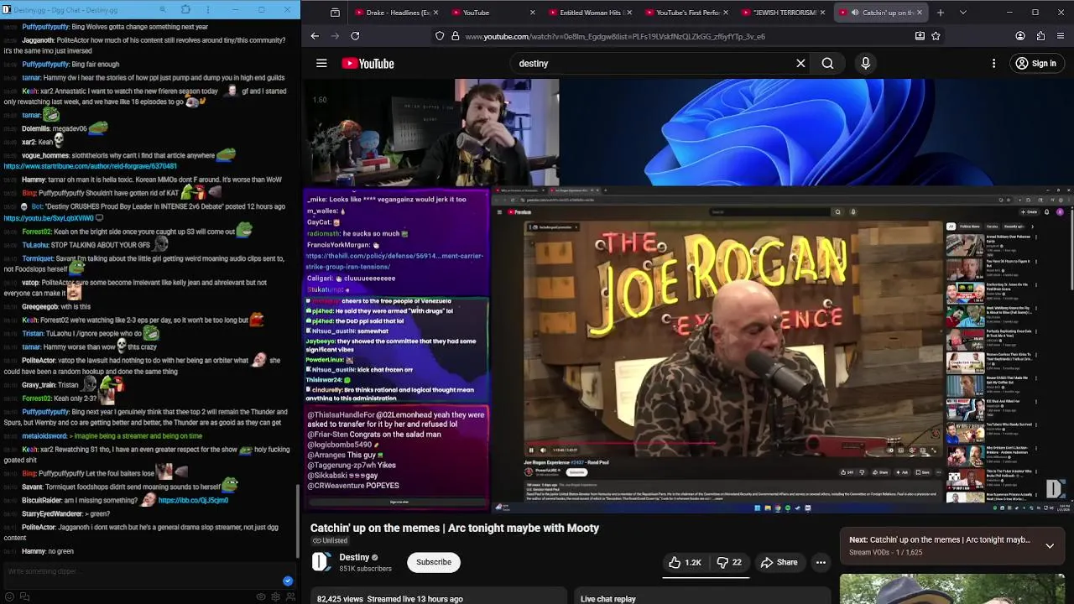Go back in the browser
Image resolution: width=1074 pixels, height=604 pixels.
click(x=315, y=36)
